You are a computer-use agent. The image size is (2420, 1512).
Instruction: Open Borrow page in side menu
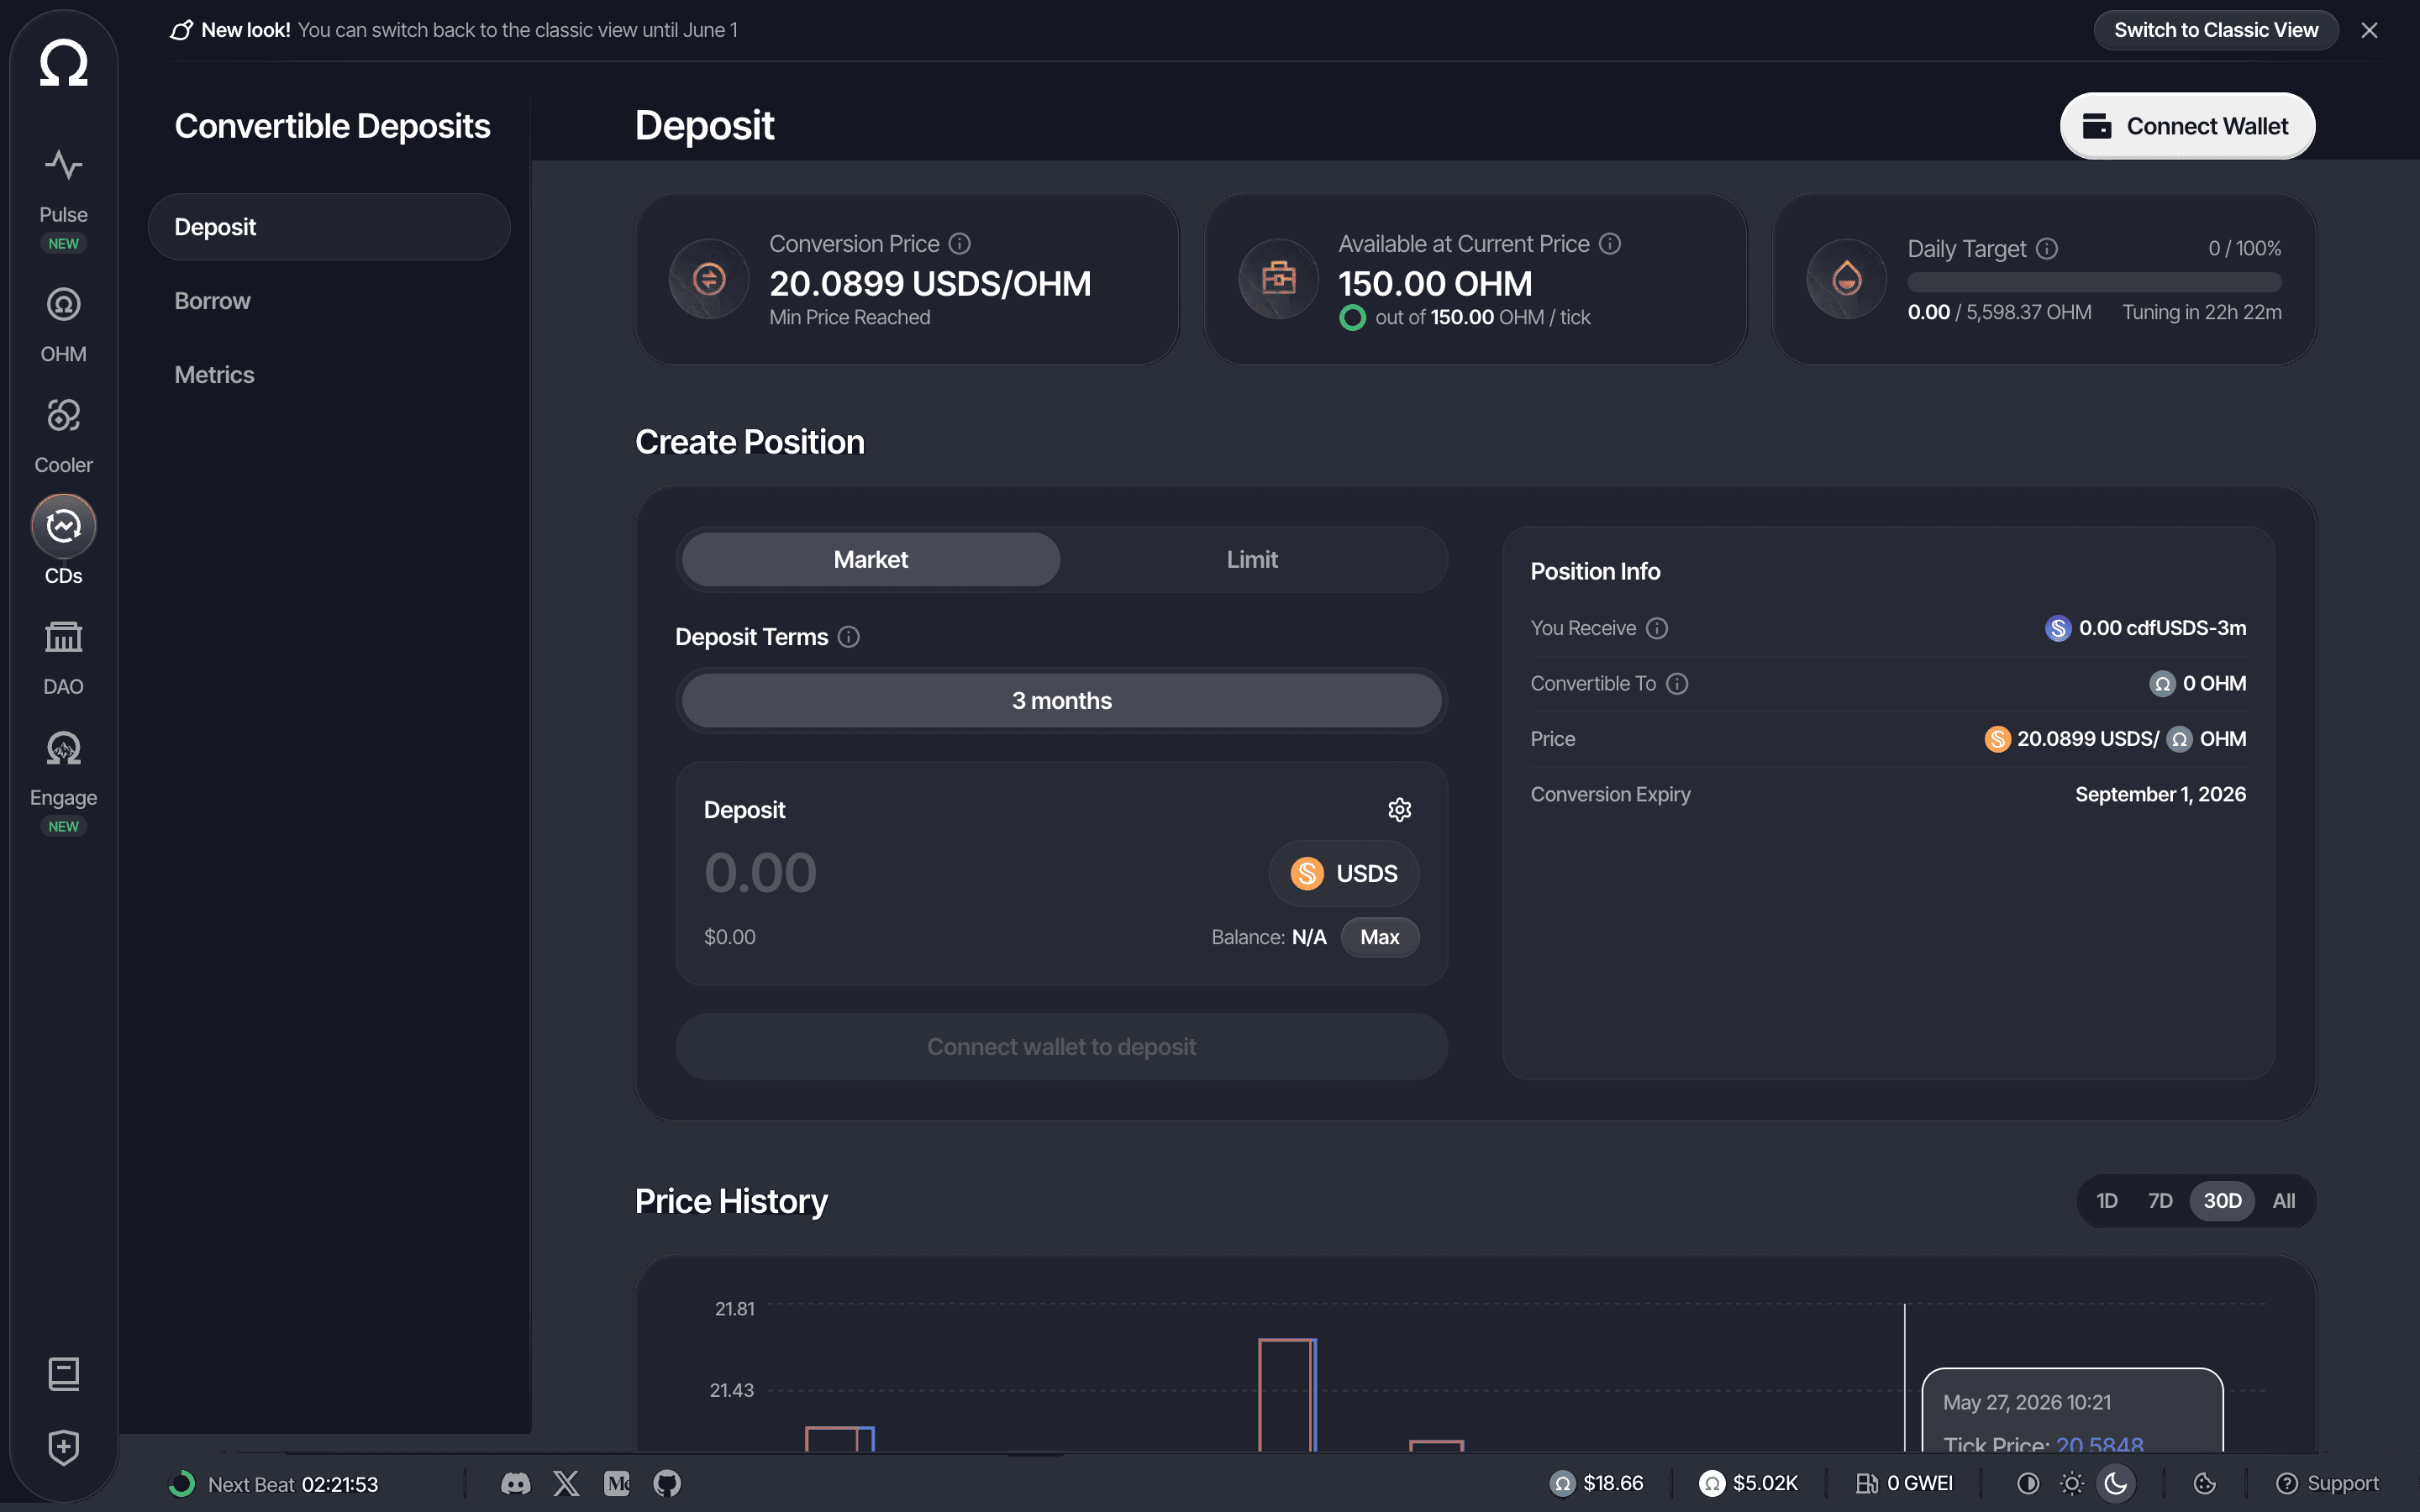tap(329, 301)
